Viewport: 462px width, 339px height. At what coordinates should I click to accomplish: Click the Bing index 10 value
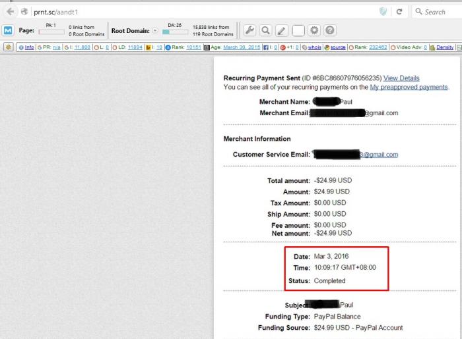coord(160,47)
